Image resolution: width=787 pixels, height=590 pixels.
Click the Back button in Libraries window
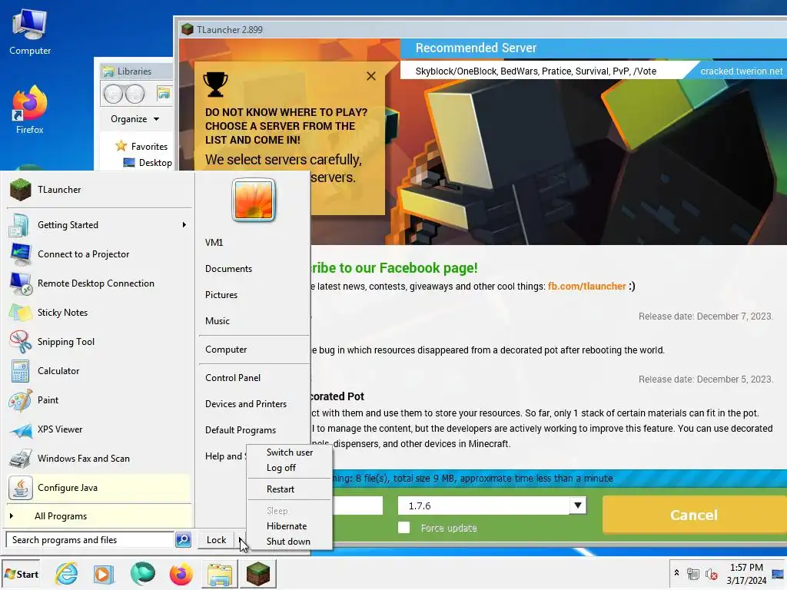114,94
